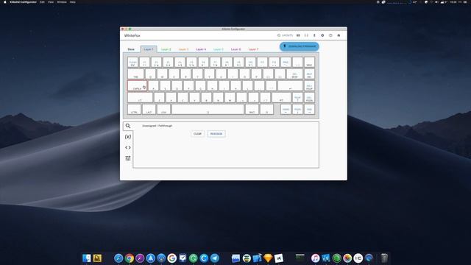Select the spacebar key on layout
The height and width of the screenshot is (265, 471).
(x=208, y=110)
